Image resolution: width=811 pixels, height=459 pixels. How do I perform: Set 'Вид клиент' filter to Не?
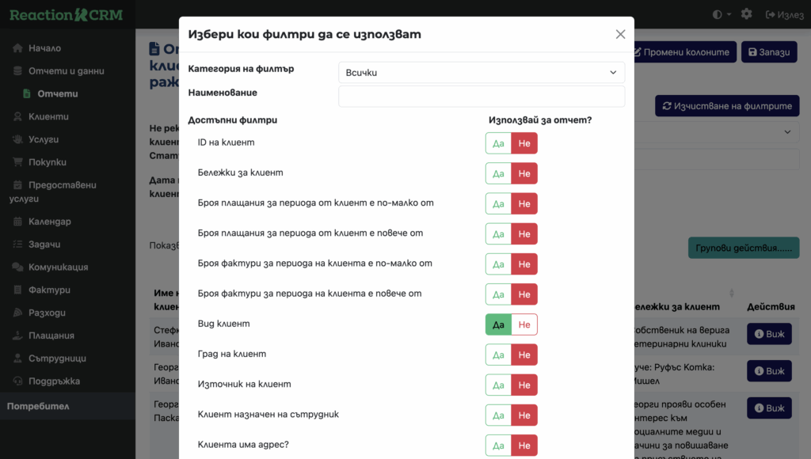point(524,324)
